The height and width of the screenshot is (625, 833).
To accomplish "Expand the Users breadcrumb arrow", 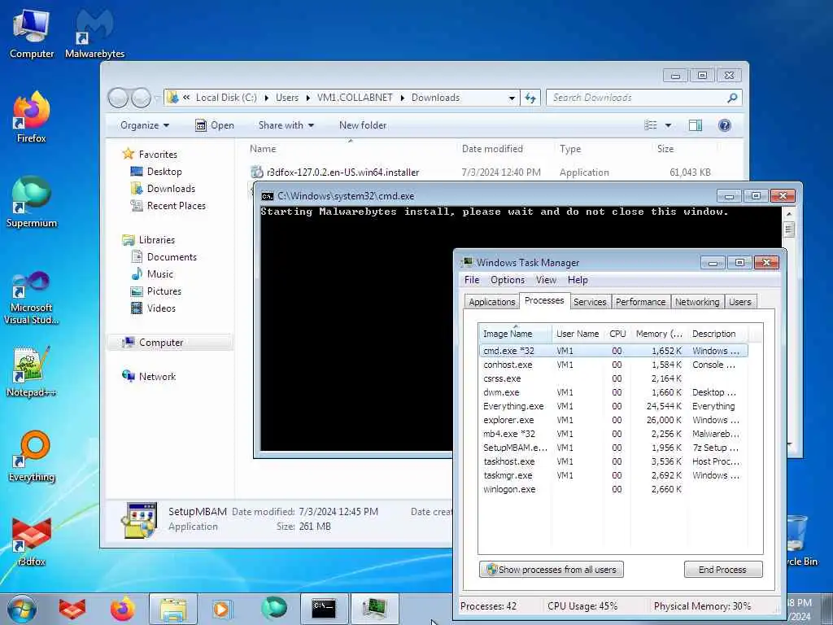I will 308,98.
